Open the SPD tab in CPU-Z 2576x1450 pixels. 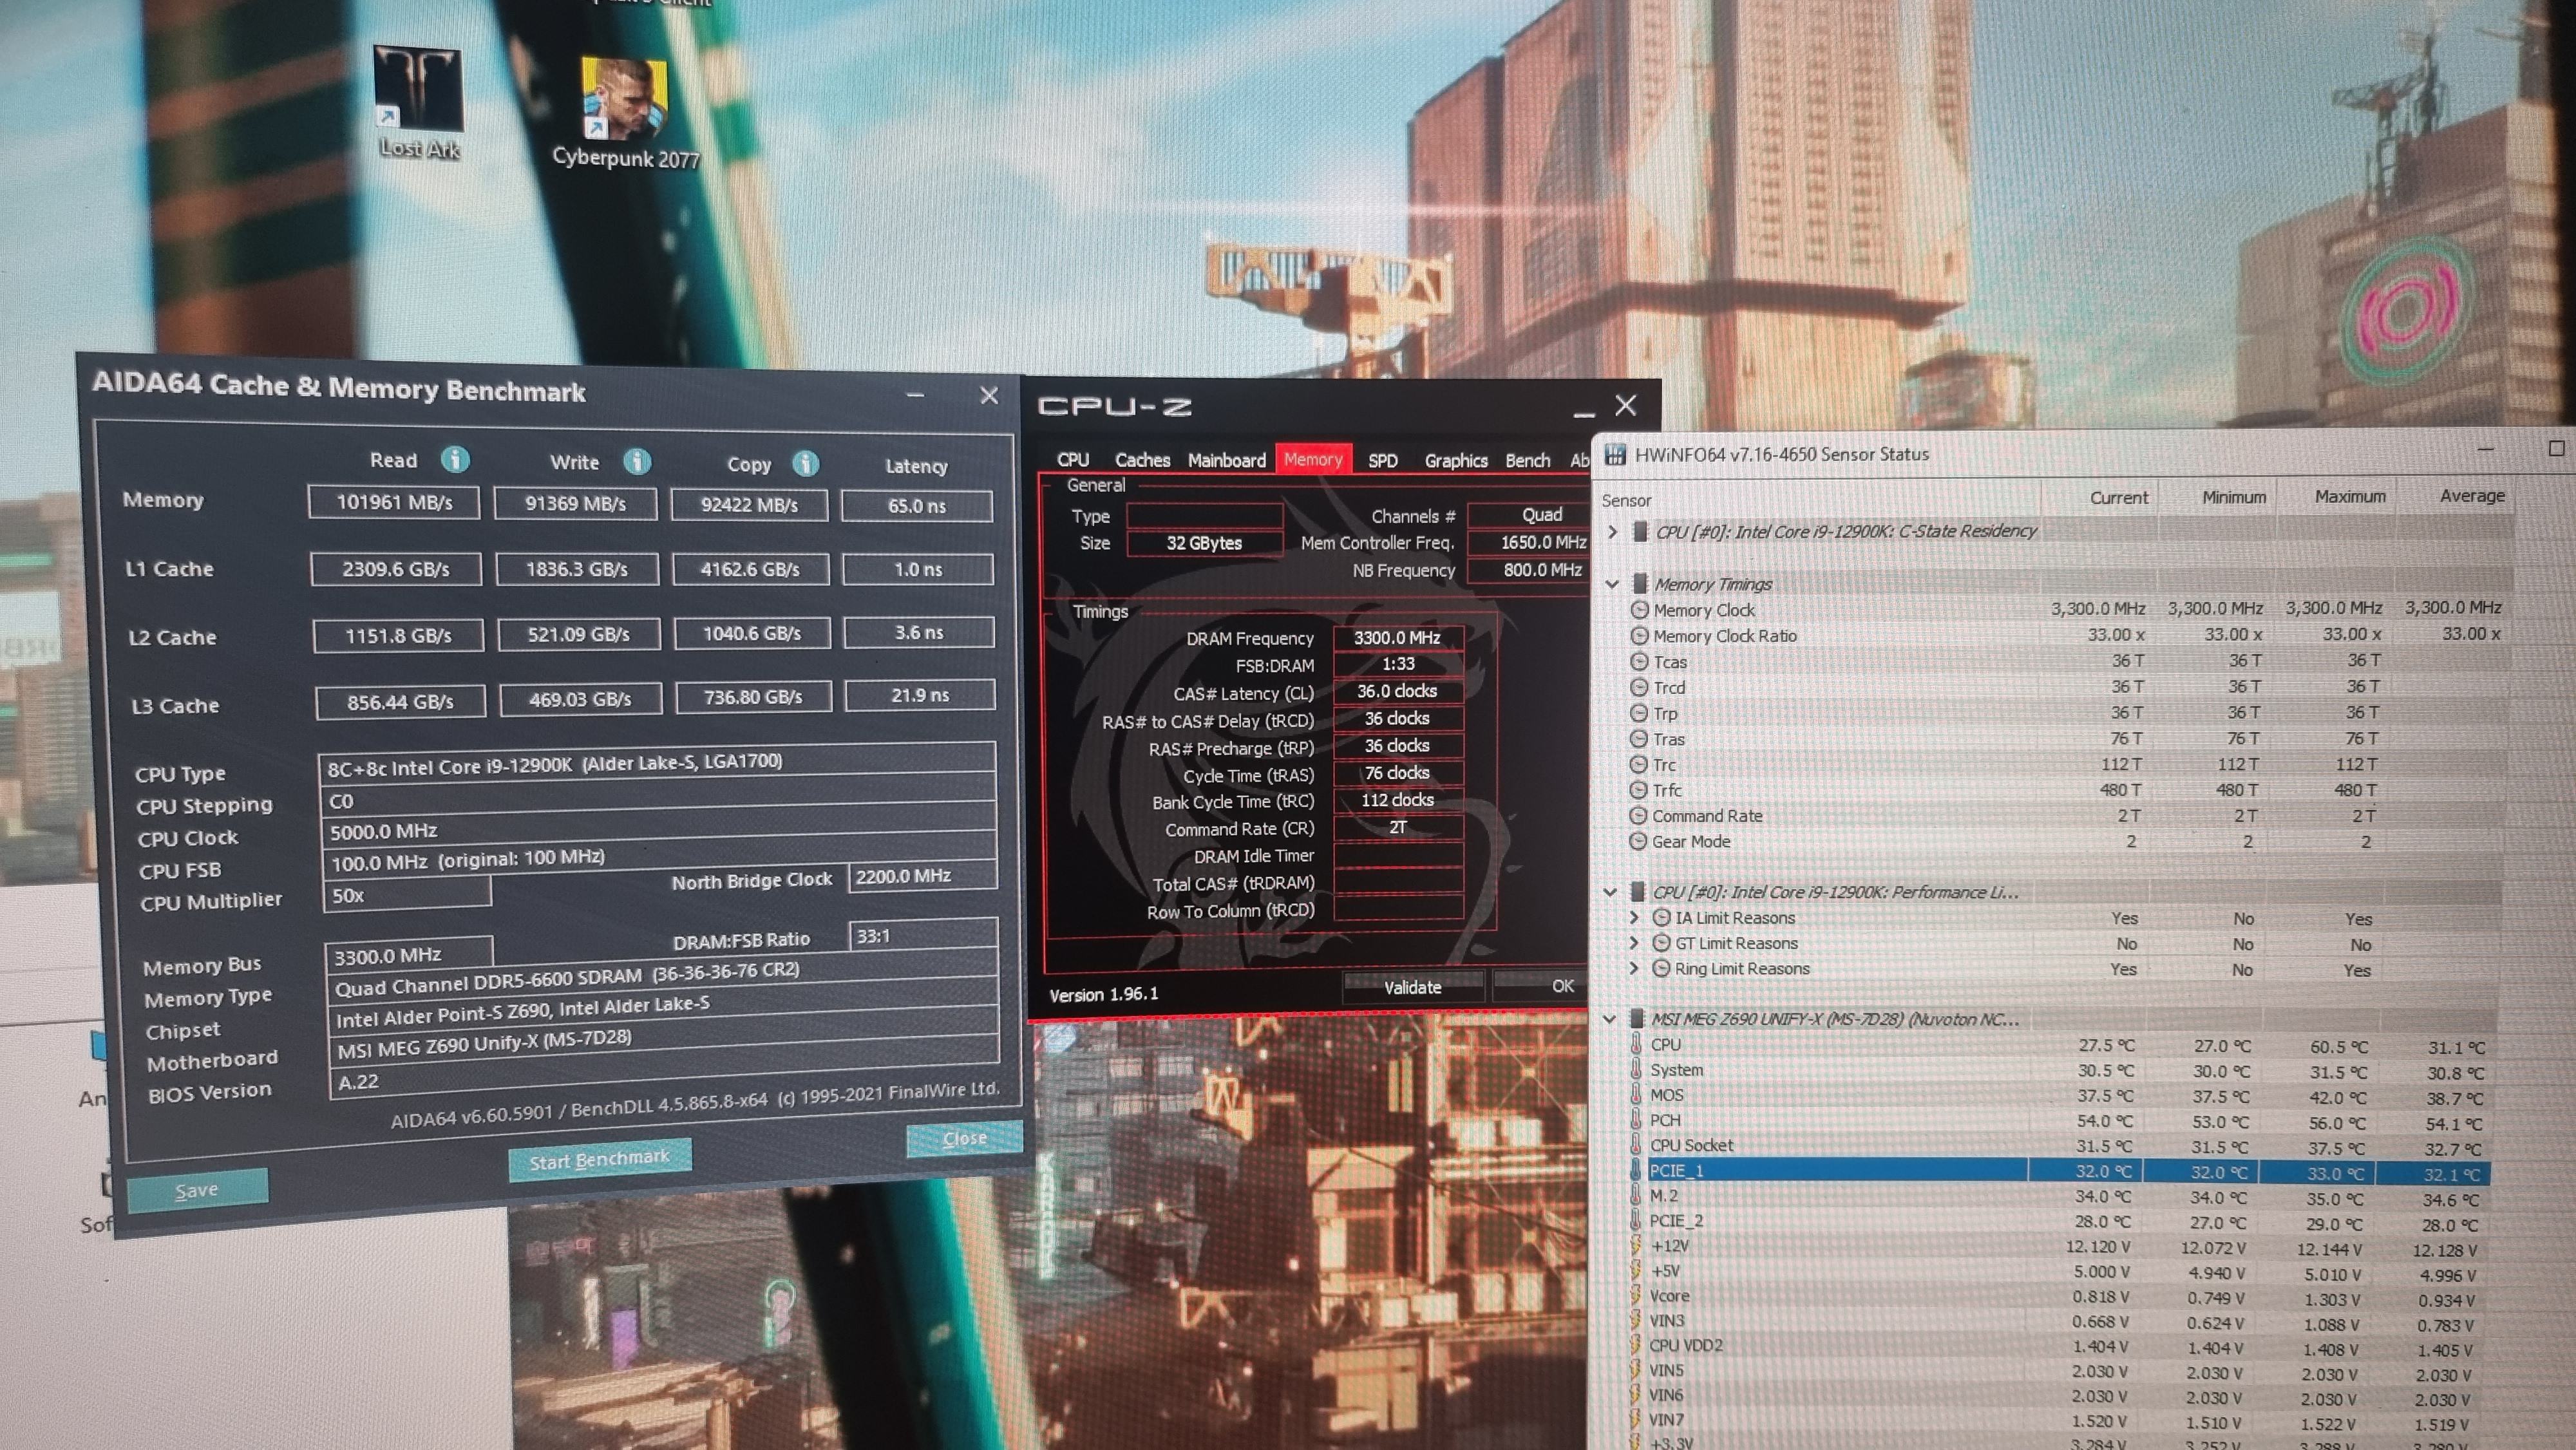click(1383, 460)
